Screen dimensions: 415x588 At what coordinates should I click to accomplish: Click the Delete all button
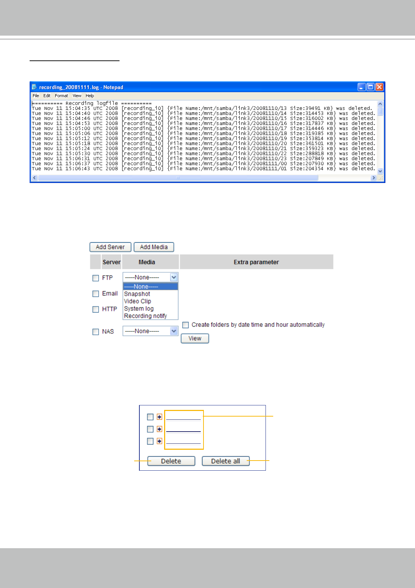[x=225, y=461]
